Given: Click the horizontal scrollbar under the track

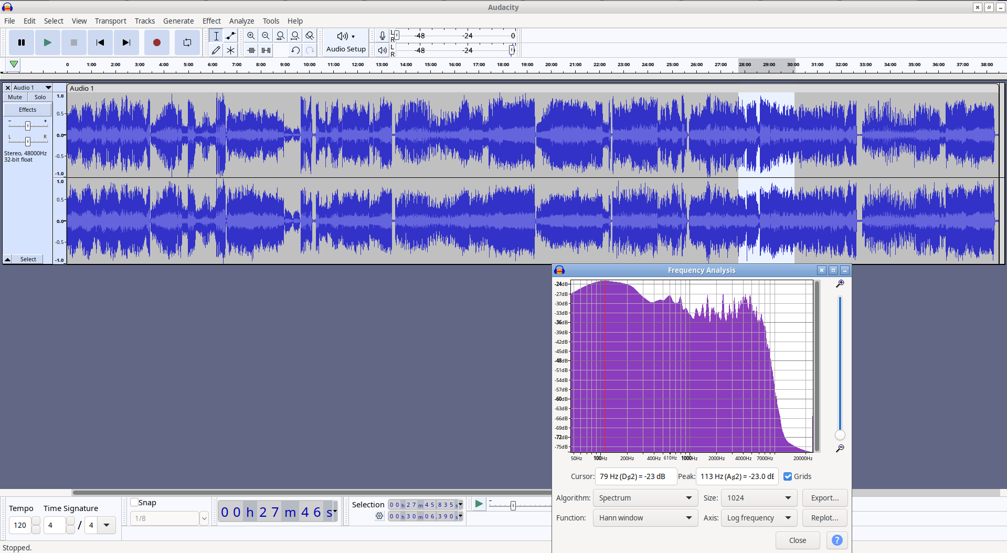Looking at the screenshot, I should click(312, 493).
